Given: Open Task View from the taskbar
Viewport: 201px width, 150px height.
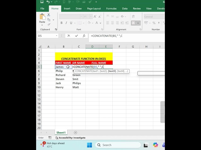Looking at the screenshot, I should pyautogui.click(x=146, y=145).
